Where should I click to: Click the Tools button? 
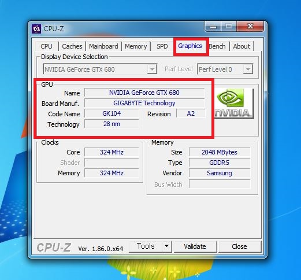pyautogui.click(x=146, y=246)
